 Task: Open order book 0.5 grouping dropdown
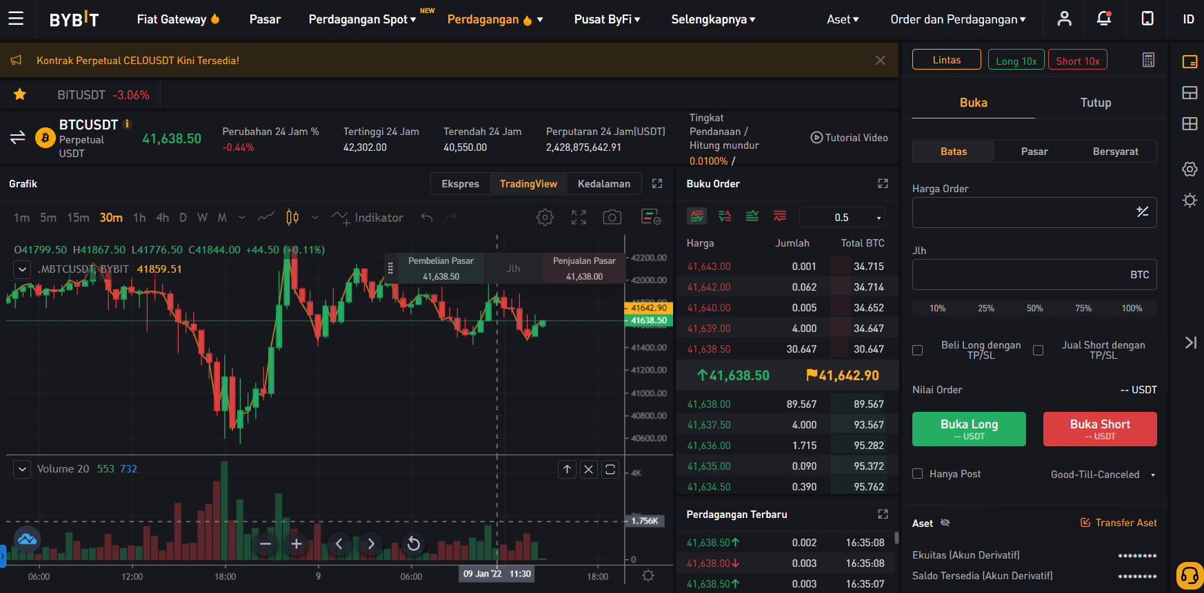842,217
